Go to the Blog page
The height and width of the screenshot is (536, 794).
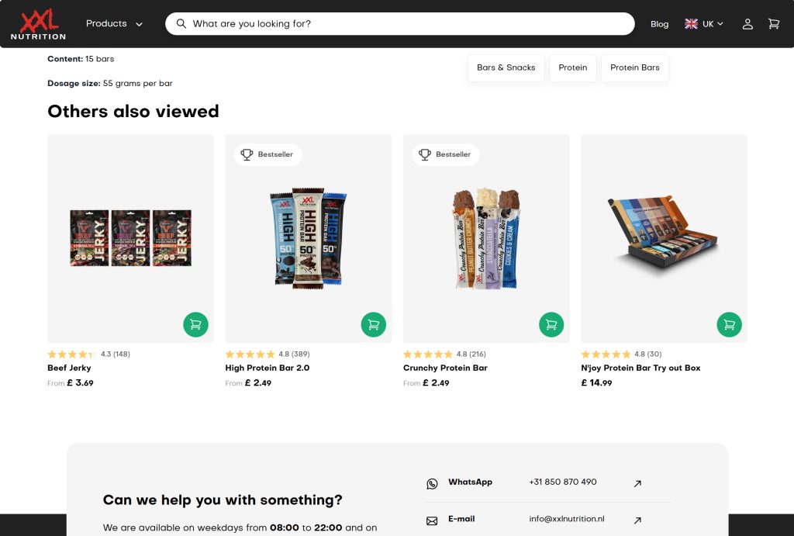[659, 24]
